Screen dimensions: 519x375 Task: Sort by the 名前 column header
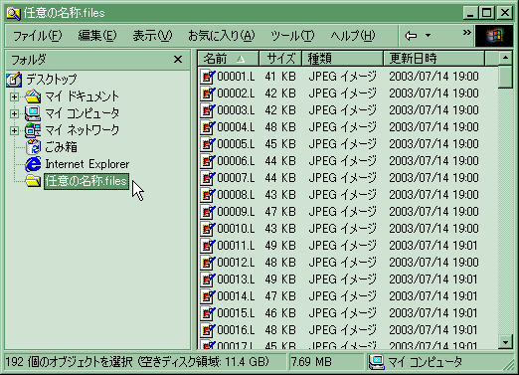(229, 59)
